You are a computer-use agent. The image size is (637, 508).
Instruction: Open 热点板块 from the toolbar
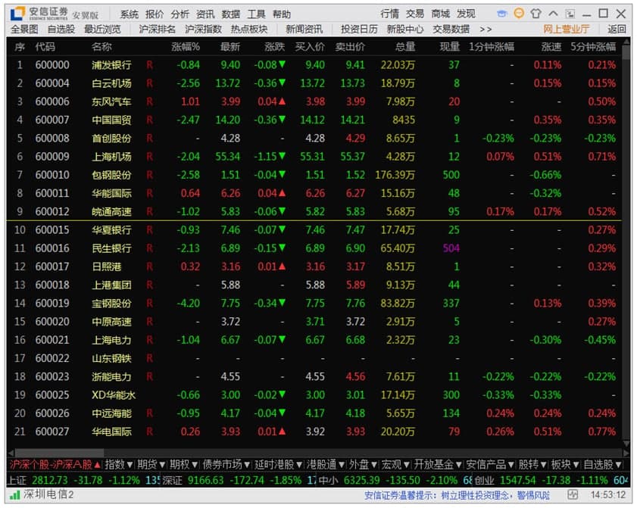(x=249, y=30)
